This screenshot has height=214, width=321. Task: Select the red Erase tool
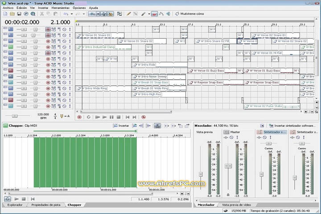(x=155, y=14)
